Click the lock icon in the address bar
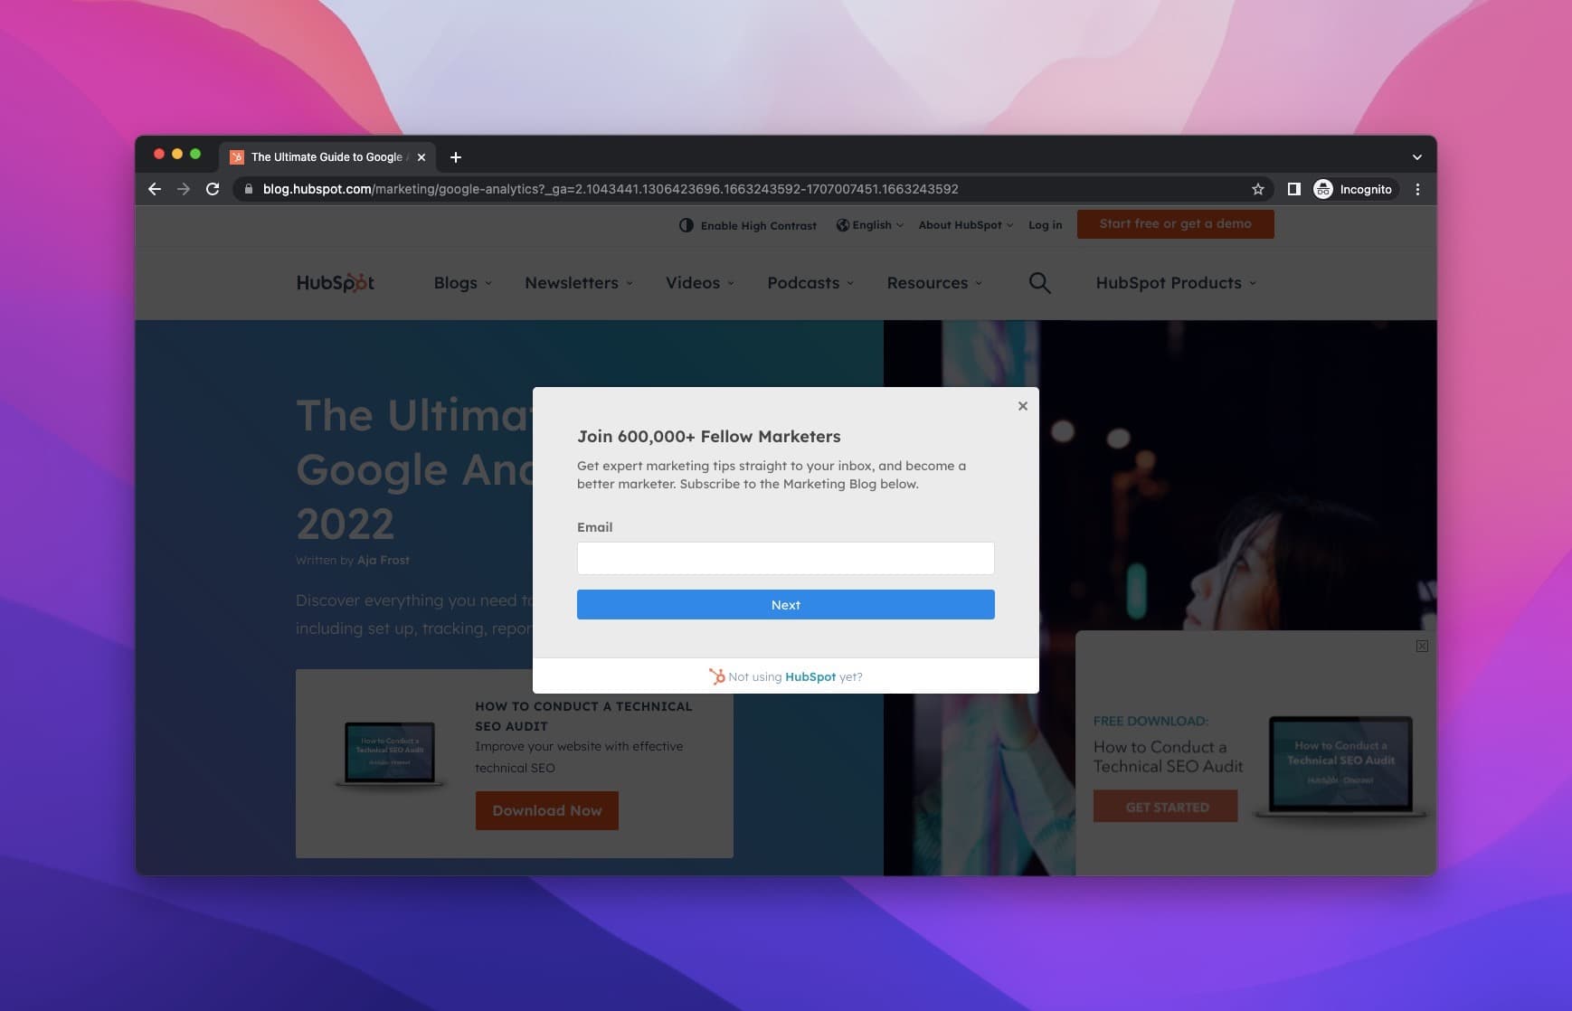 pos(249,189)
